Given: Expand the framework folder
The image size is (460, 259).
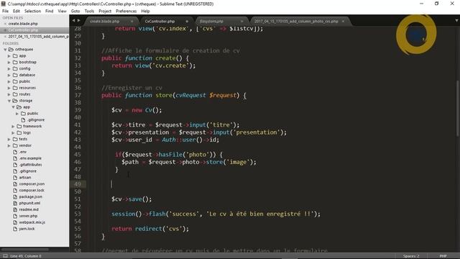Looking at the screenshot, I should [x=13, y=127].
